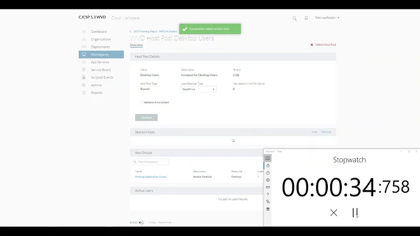The height and width of the screenshot is (236, 420).
Task: Open the notifications bell
Action: [x=306, y=18]
